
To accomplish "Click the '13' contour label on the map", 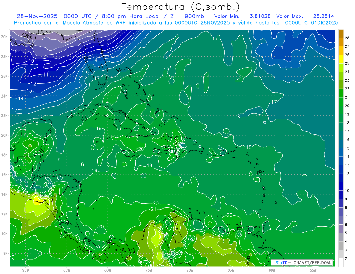I will (x=29, y=91).
